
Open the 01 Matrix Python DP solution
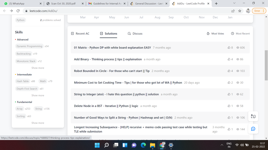(x=113, y=48)
